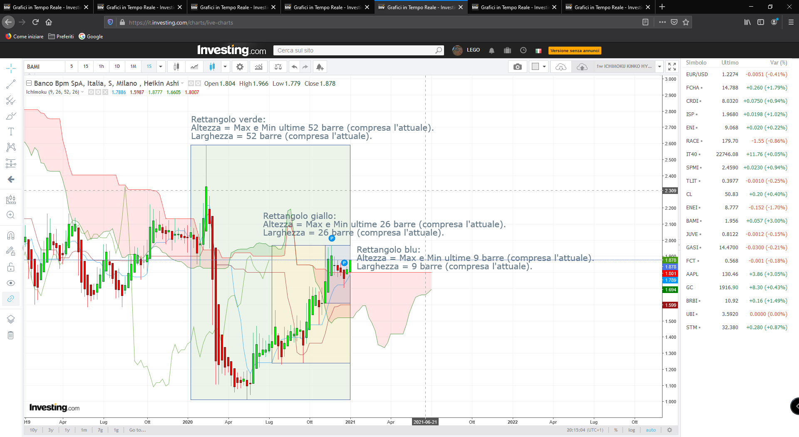Toggle Ichimoku indicator visibility eye
The image size is (799, 437).
pyautogui.click(x=91, y=92)
